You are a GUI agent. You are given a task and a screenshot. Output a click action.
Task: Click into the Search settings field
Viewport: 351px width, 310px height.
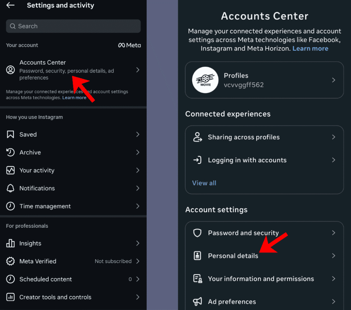[73, 26]
